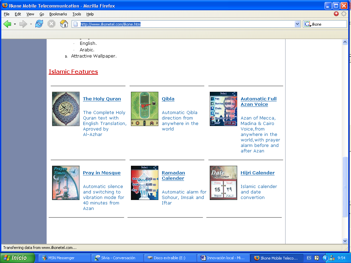Open the Help menu

[x=90, y=14]
